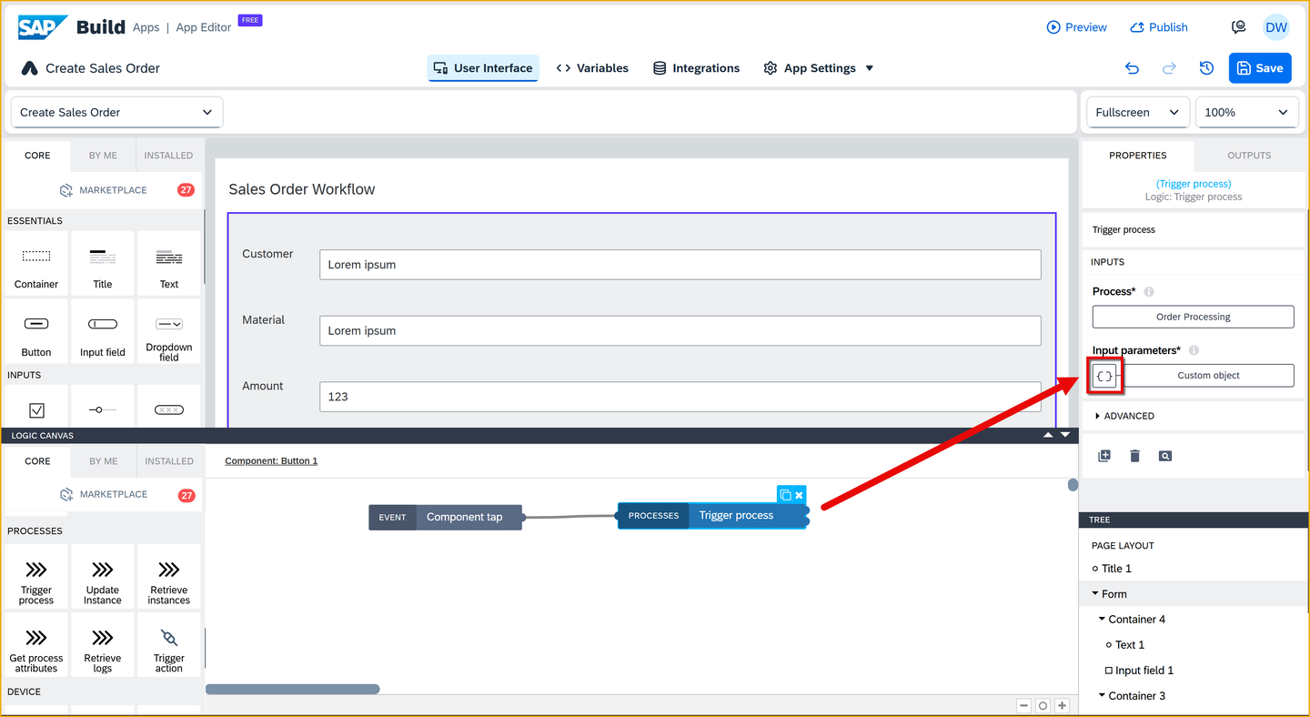The width and height of the screenshot is (1310, 717).
Task: Zoom in the logic canvas with plus
Action: (x=1062, y=706)
